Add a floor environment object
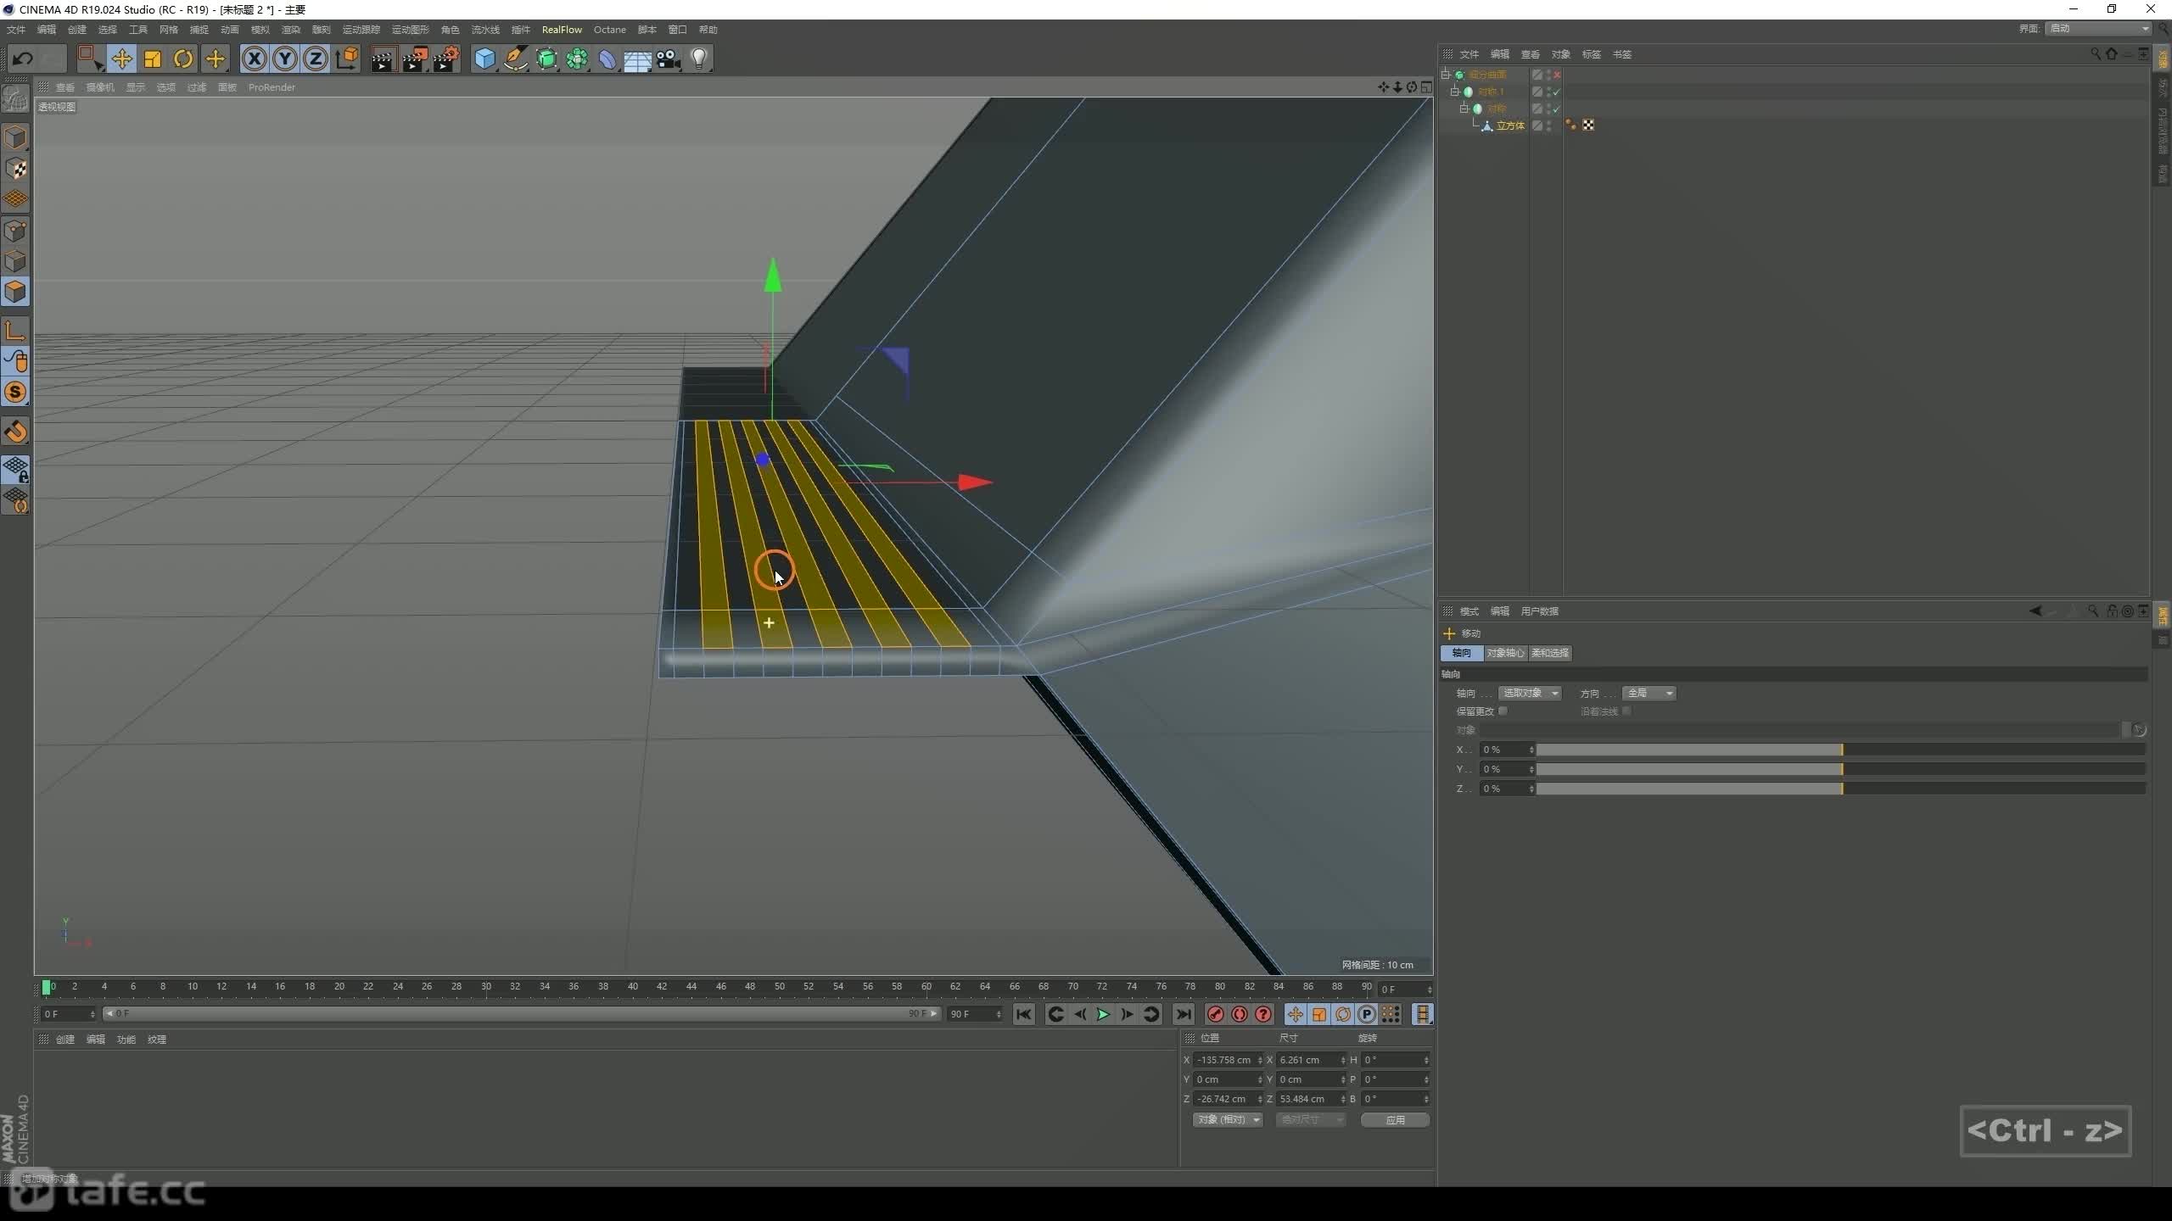The width and height of the screenshot is (2172, 1221). click(x=638, y=59)
